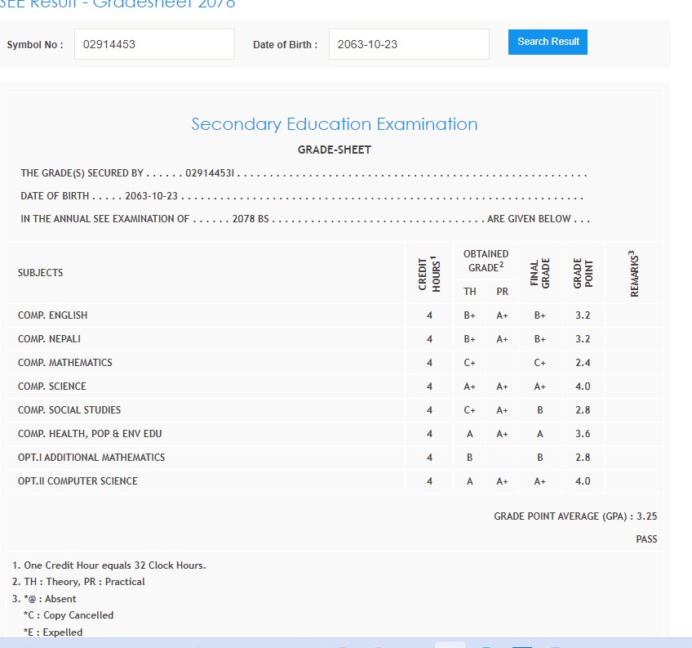Click the Grade Point Average 3.25 text
Image resolution: width=692 pixels, height=648 pixels.
[575, 516]
